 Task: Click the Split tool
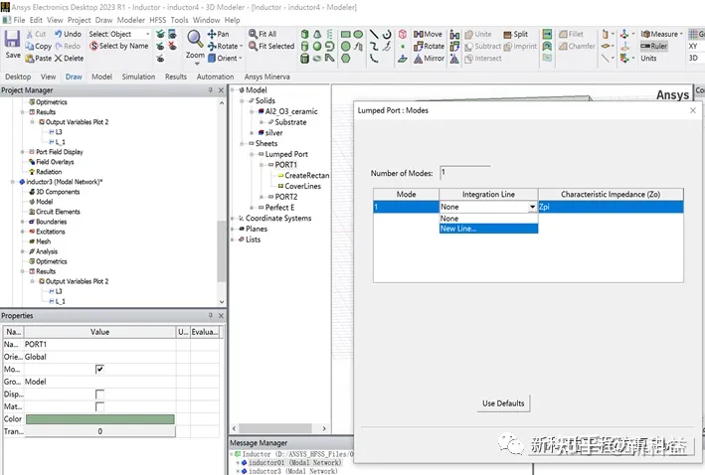[515, 34]
